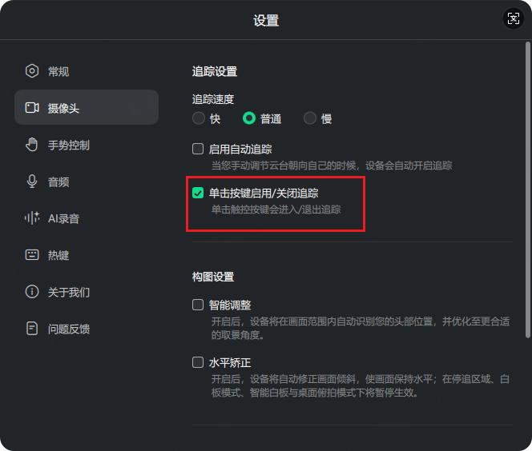This screenshot has height=451, width=532.
Task: Click the keyboard icon for 热键
Action: click(32, 255)
